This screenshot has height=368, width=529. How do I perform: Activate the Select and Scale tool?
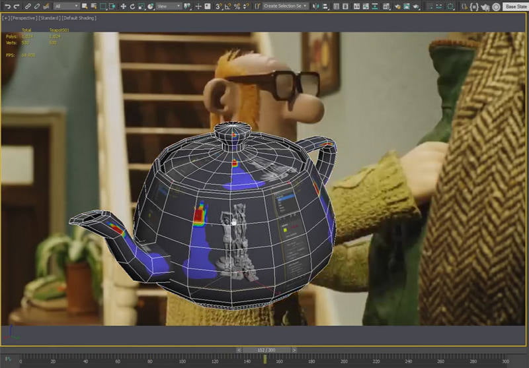(x=141, y=7)
